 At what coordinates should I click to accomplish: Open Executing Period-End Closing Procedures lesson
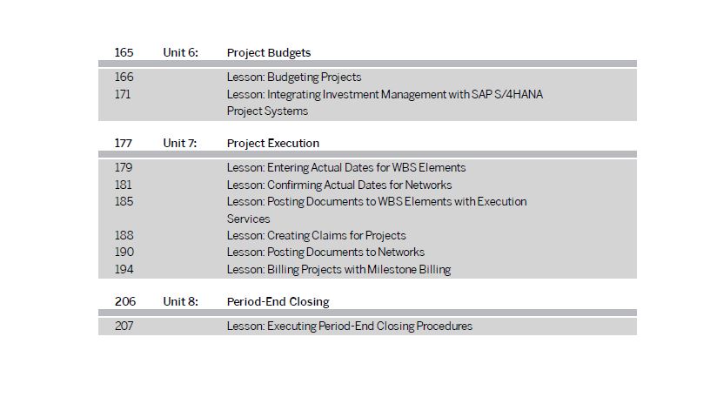(350, 327)
